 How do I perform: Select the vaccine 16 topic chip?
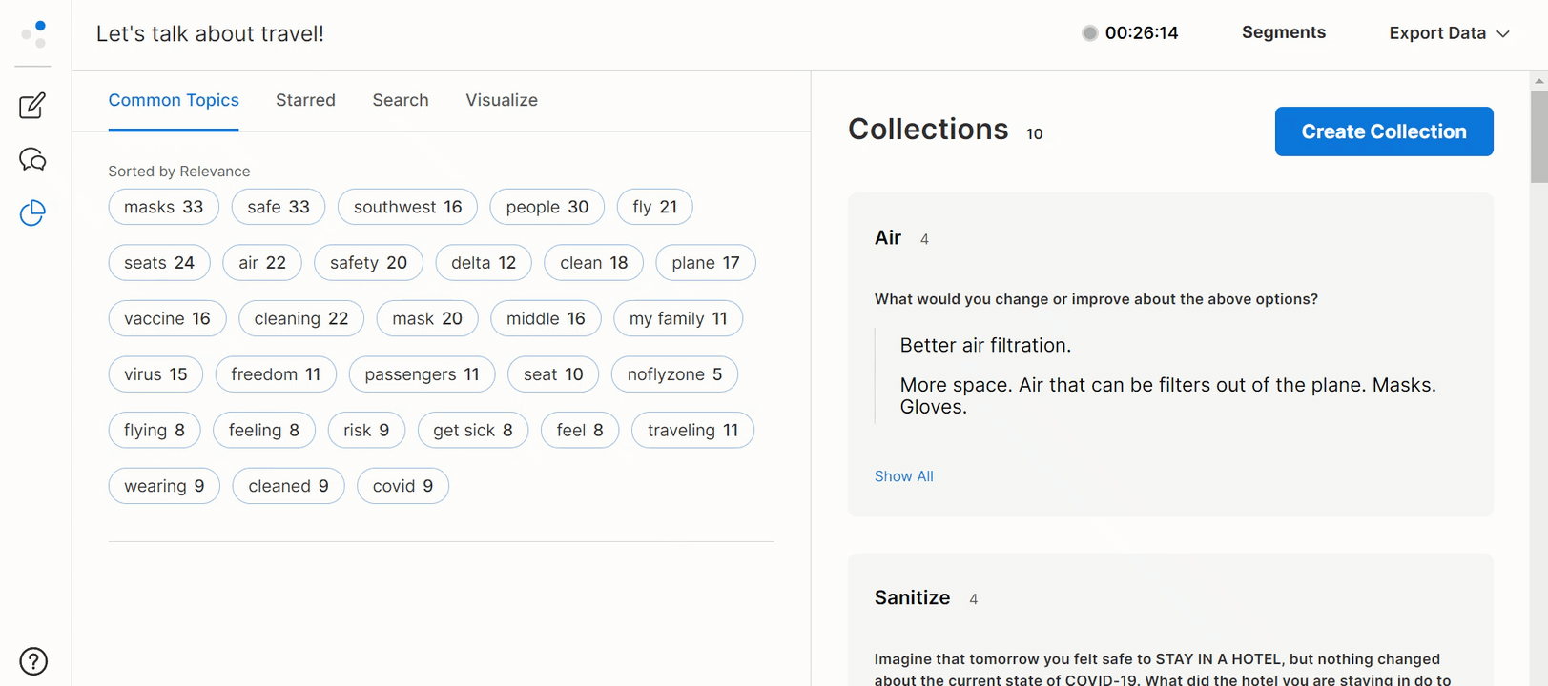tap(167, 318)
